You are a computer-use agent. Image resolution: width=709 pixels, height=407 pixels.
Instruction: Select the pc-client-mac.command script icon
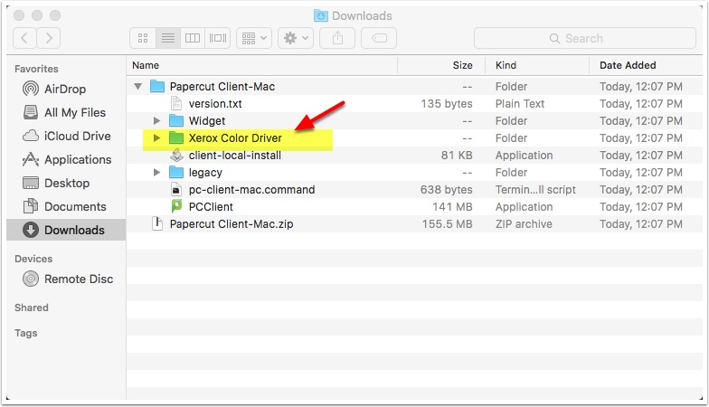pos(175,190)
